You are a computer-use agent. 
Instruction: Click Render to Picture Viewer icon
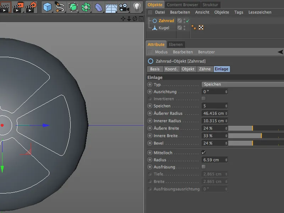(18, 7)
